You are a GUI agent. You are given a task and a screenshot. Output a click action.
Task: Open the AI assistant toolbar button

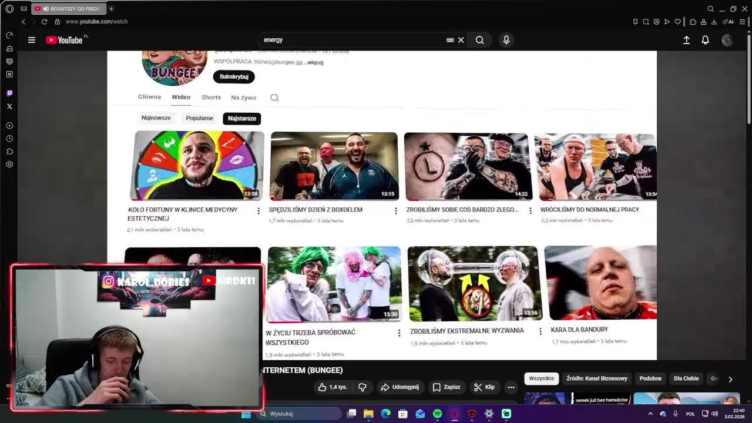729,22
